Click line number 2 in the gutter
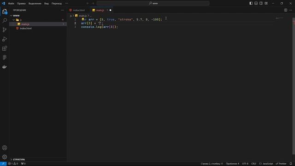Viewport: 295px width, 166px height. (x=75, y=23)
